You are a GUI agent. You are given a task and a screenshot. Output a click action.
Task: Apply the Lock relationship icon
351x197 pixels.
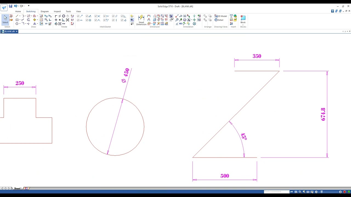coord(67,16)
